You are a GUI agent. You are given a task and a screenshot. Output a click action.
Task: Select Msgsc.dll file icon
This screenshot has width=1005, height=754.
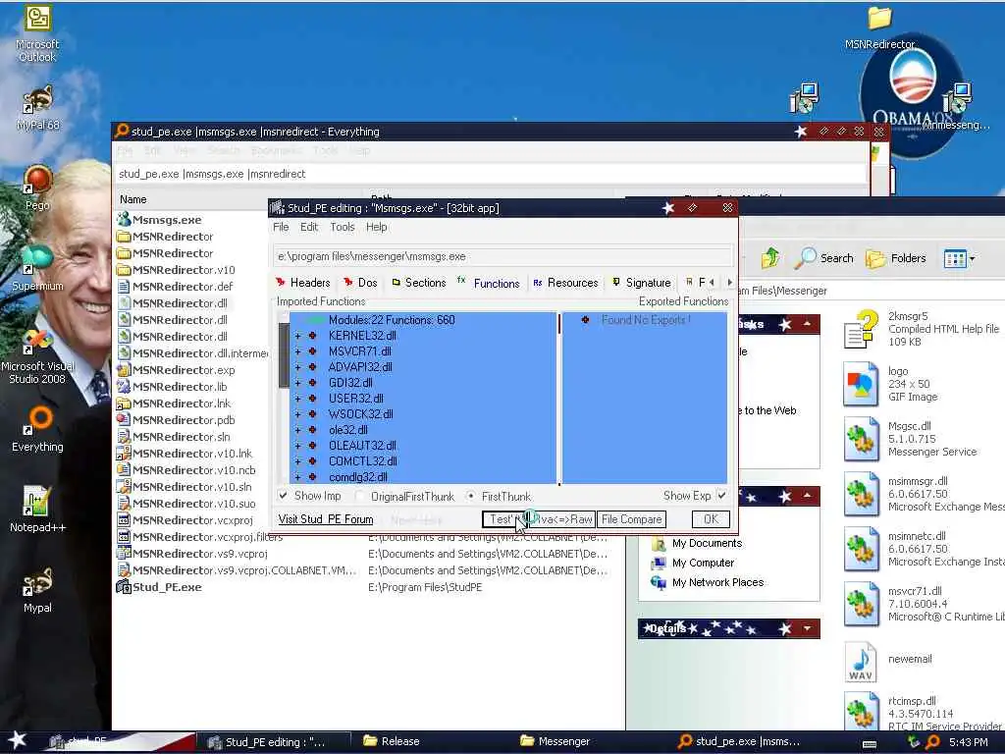[x=860, y=439]
